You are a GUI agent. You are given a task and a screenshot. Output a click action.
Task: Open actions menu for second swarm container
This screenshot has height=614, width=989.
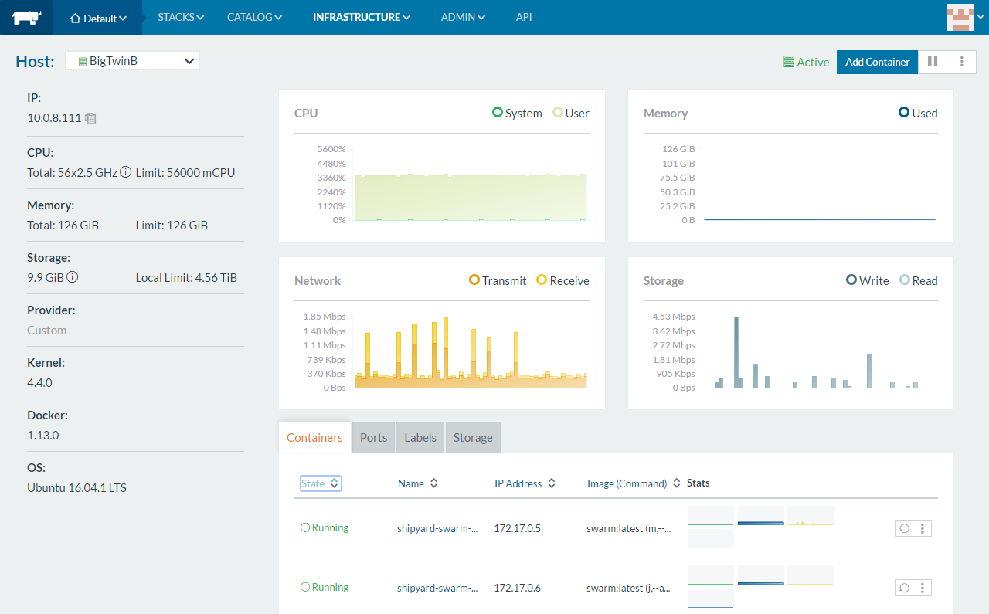(x=923, y=588)
